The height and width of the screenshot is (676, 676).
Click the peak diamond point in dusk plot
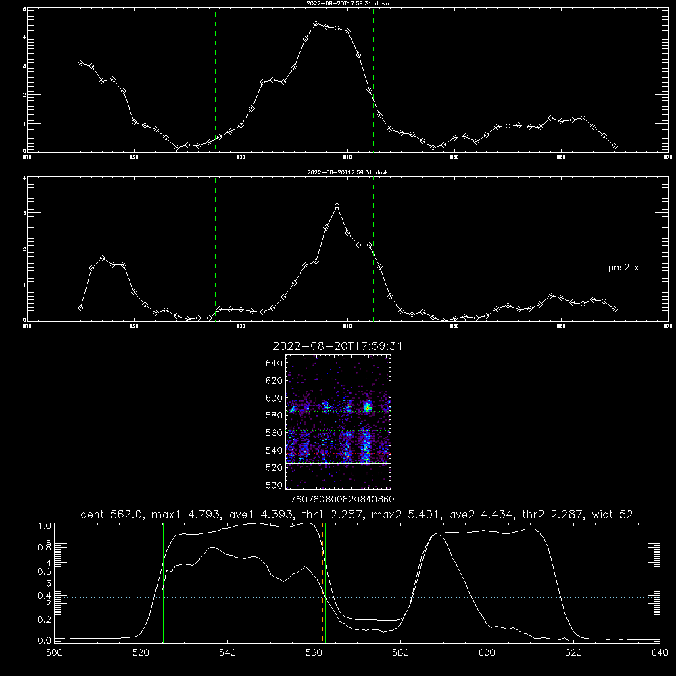337,206
